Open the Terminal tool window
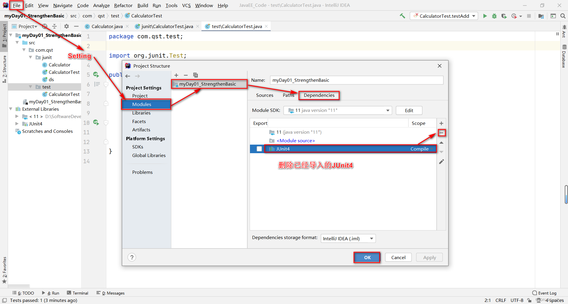Image resolution: width=568 pixels, height=304 pixels. coord(78,293)
